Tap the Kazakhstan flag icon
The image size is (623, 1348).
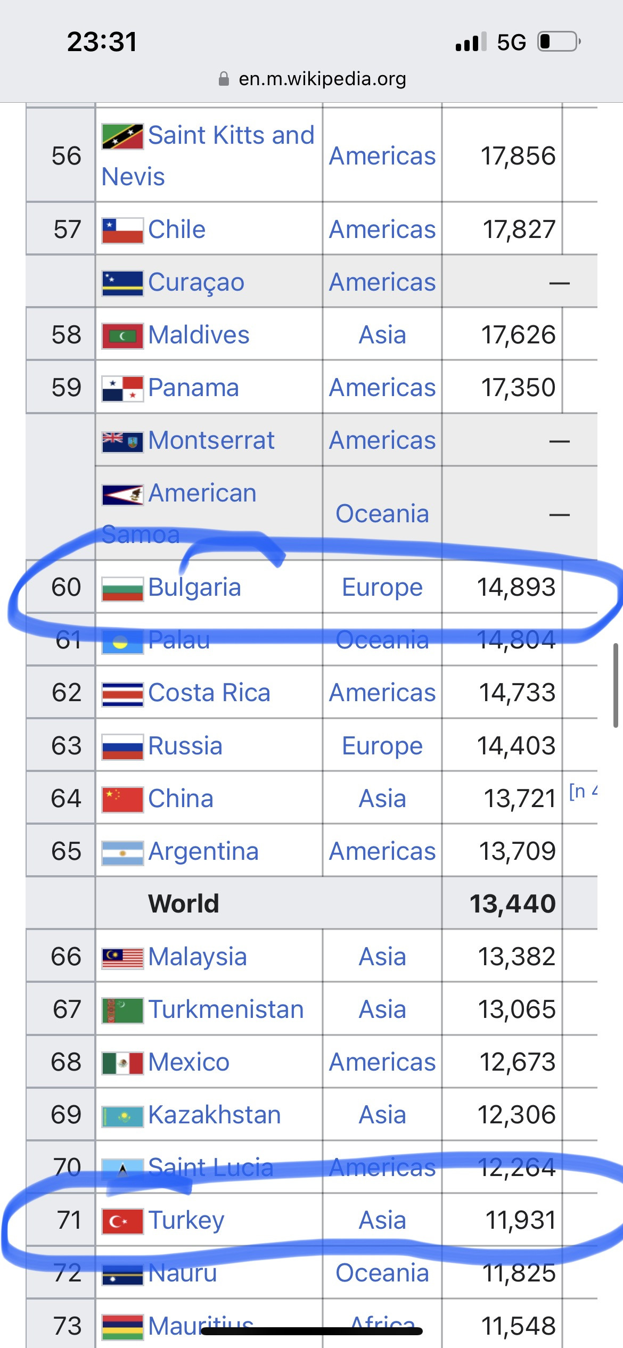pyautogui.click(x=122, y=1116)
